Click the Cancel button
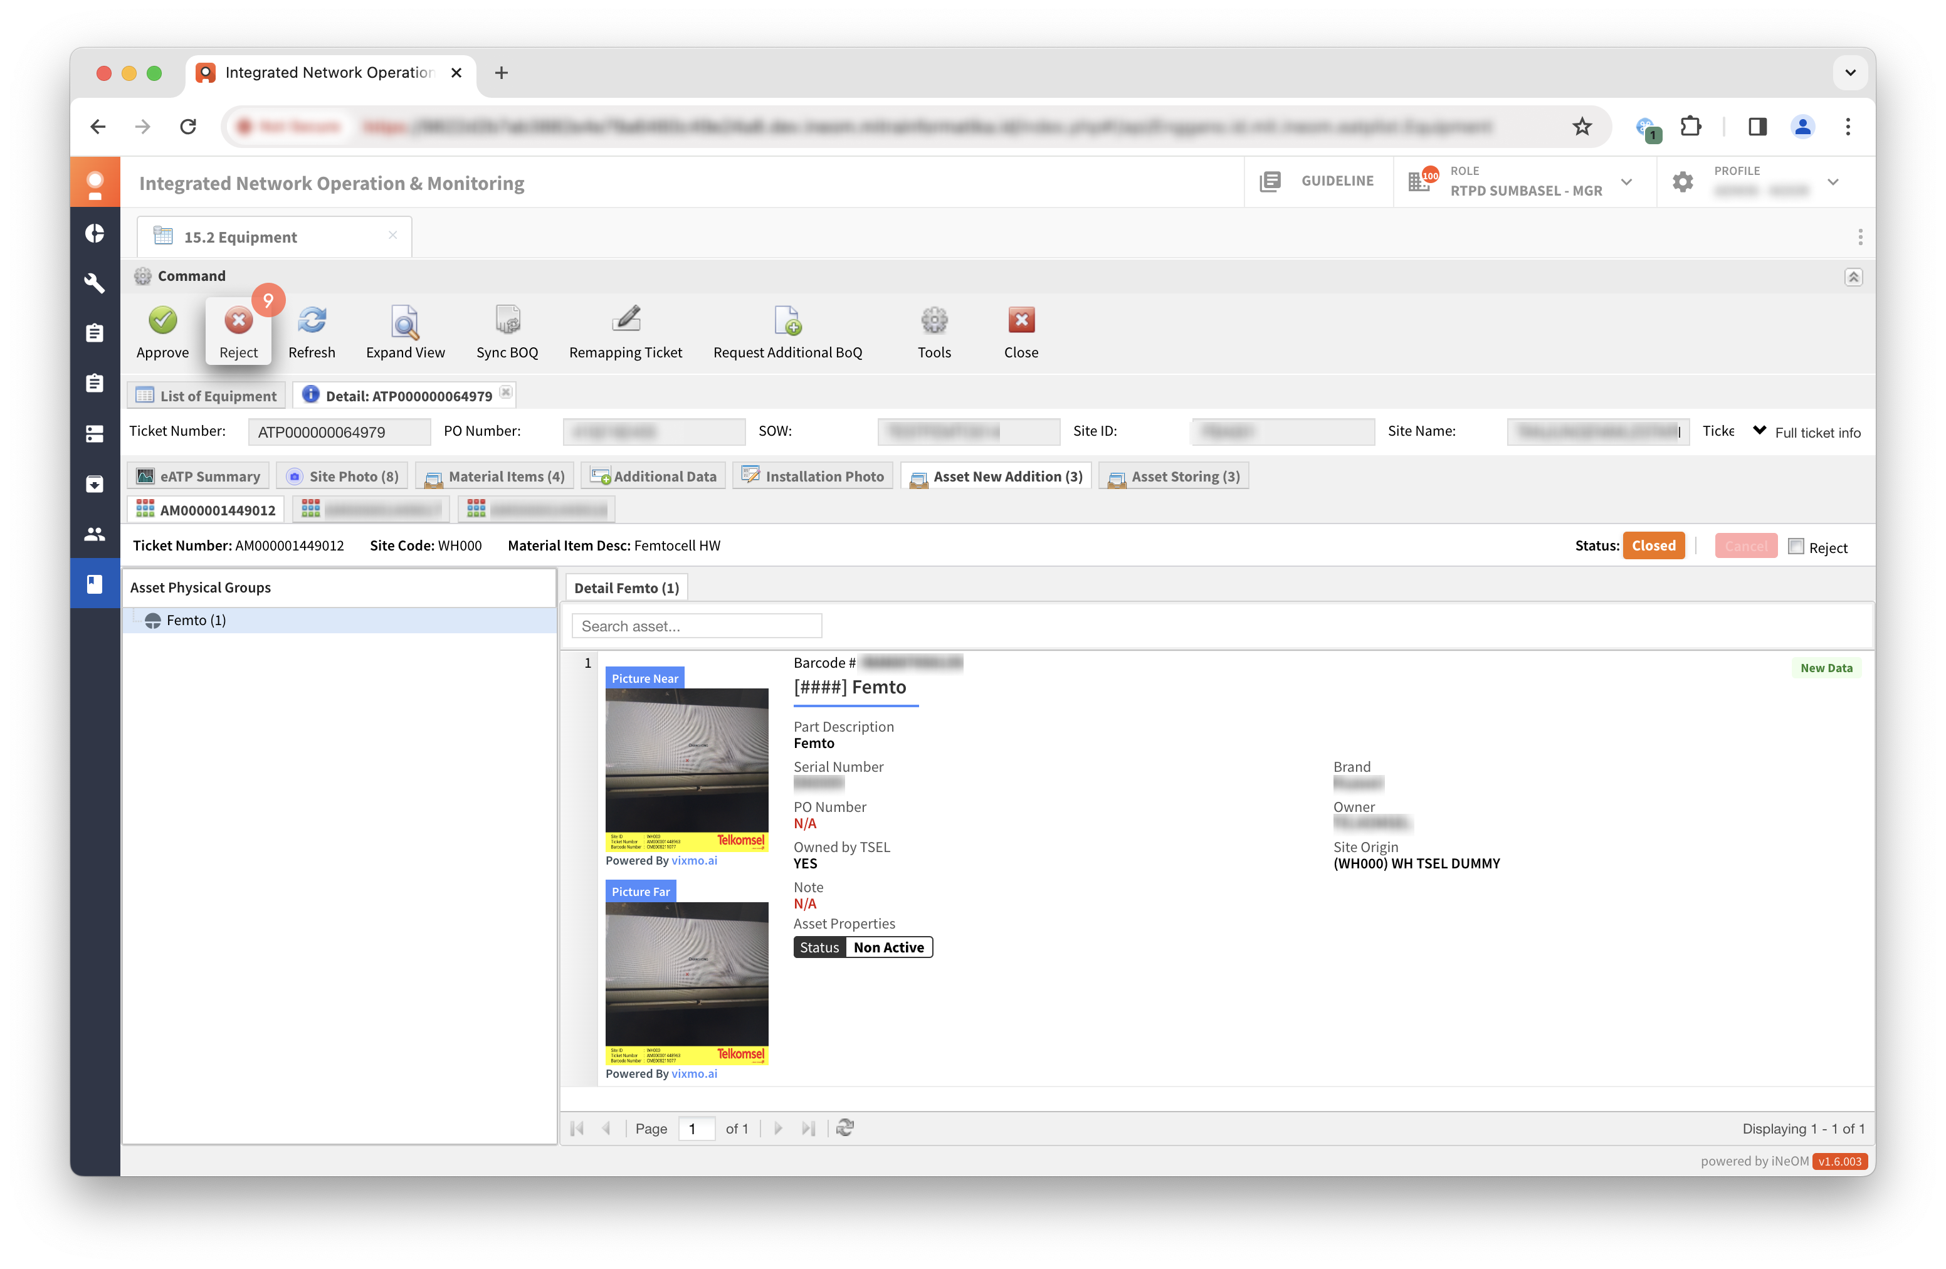Screen dimensions: 1946x1269 tap(1745, 546)
